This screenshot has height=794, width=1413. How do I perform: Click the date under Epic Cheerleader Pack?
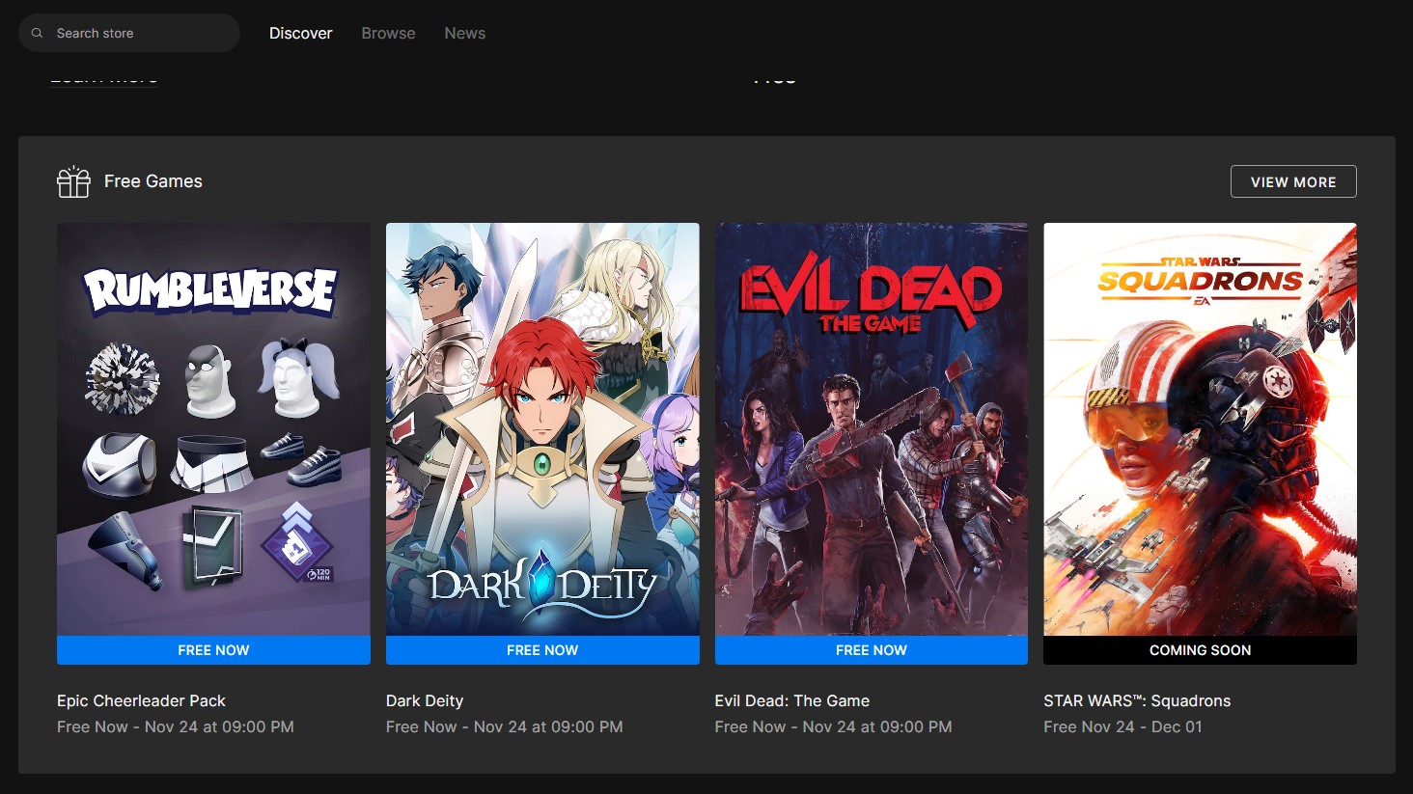pyautogui.click(x=176, y=726)
